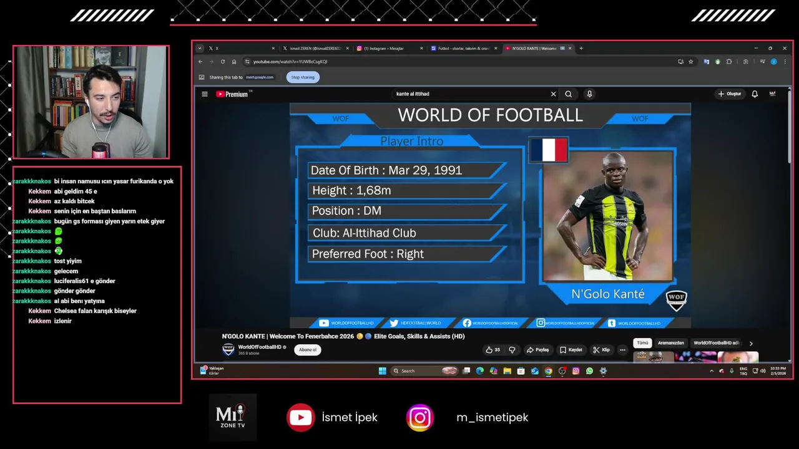
Task: Click the taskbar Search box
Action: pos(425,371)
